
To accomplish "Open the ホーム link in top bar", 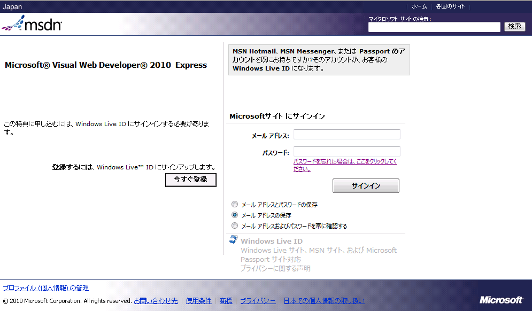I will (419, 6).
